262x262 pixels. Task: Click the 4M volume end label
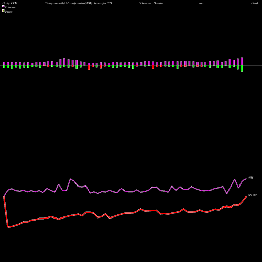250,178
